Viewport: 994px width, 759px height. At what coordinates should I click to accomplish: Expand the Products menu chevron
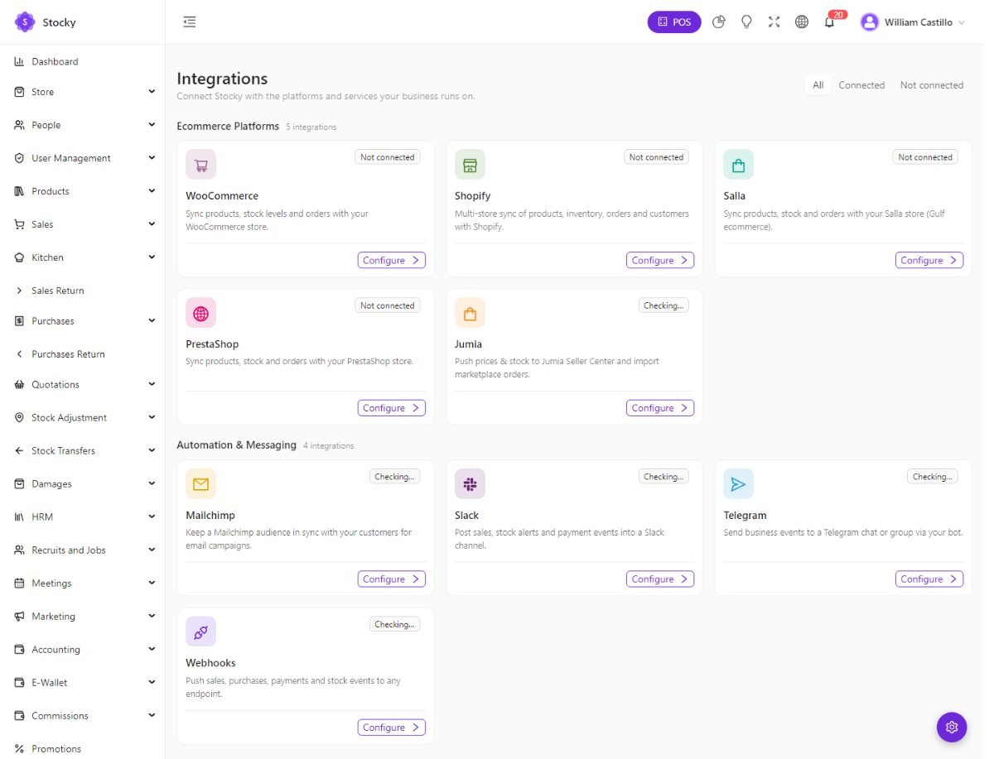point(152,191)
